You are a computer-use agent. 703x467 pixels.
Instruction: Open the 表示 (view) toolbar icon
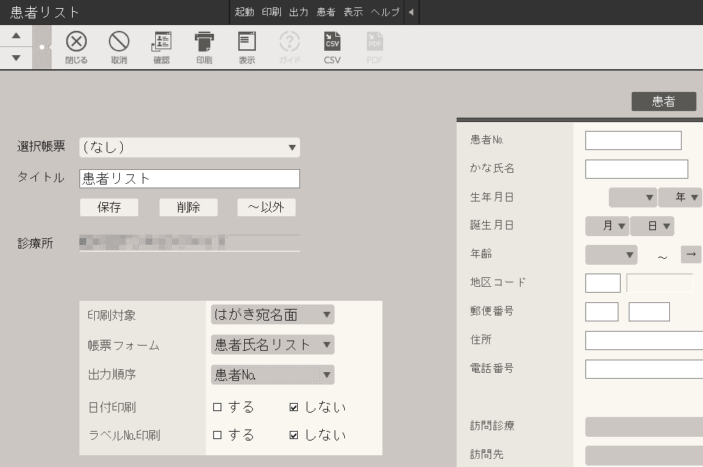[246, 46]
